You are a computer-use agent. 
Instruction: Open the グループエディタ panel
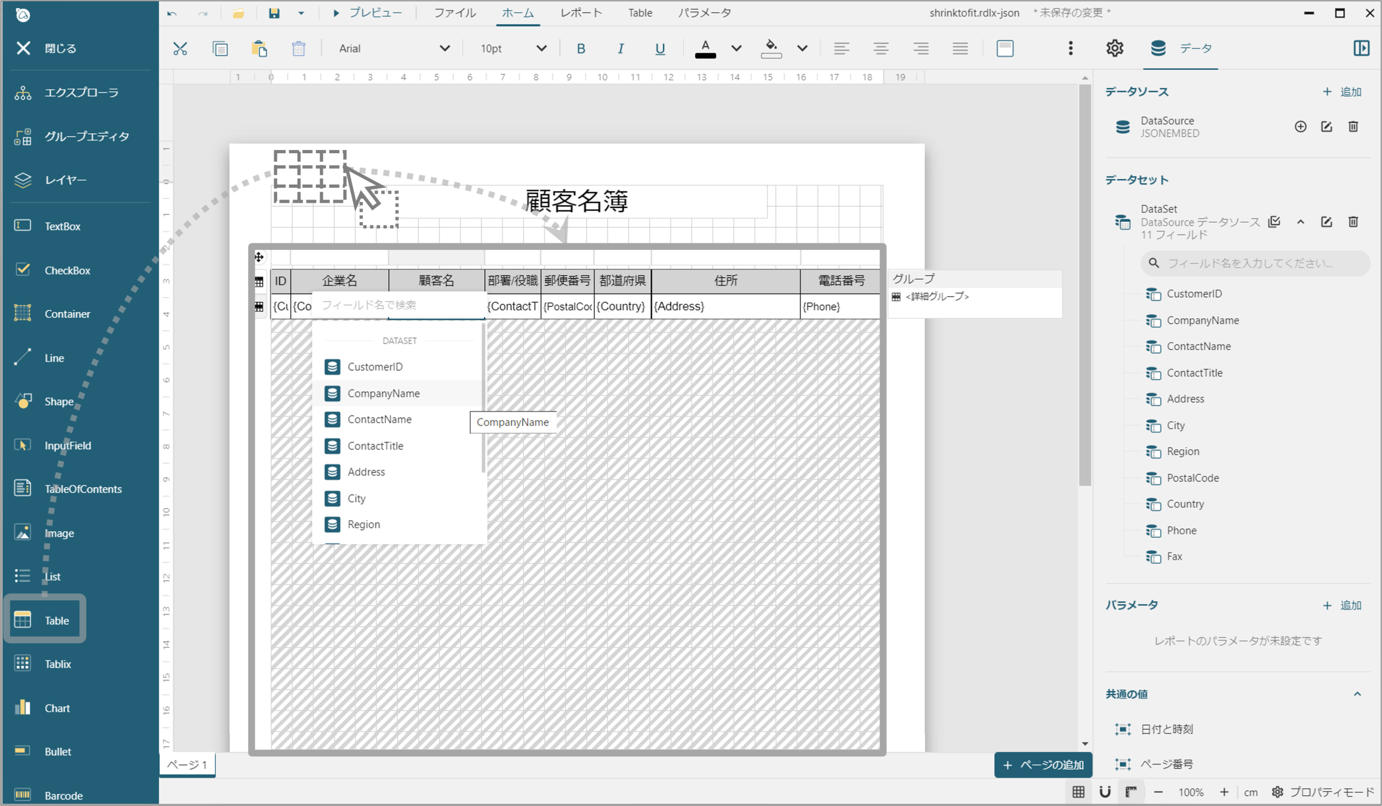pyautogui.click(x=72, y=136)
